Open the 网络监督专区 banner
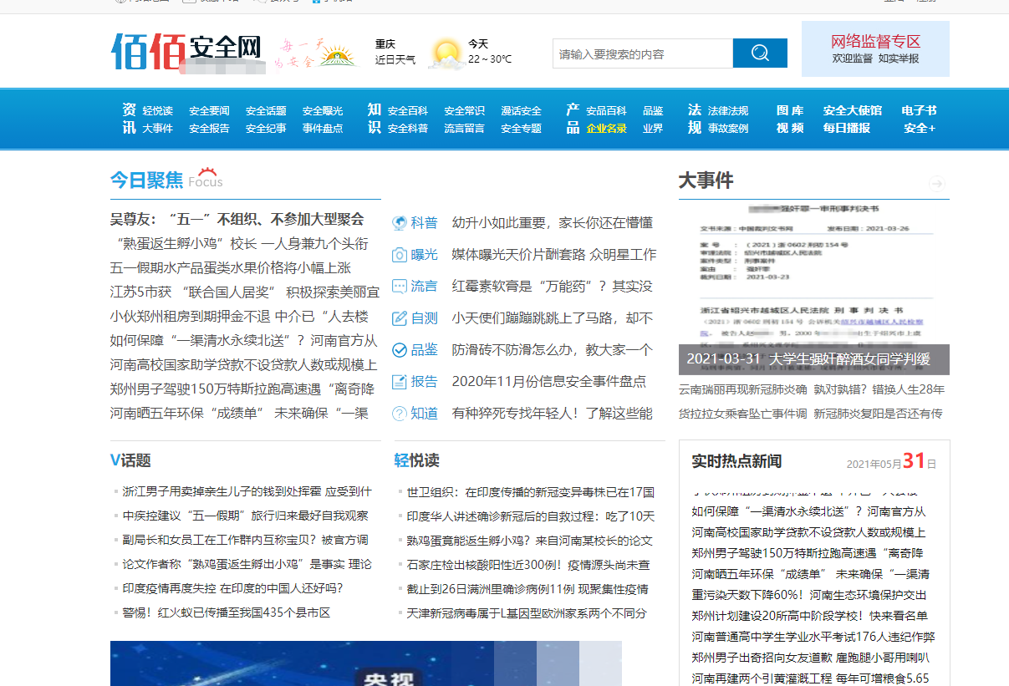 (875, 48)
